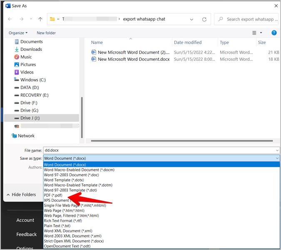The width and height of the screenshot is (281, 250).
Task: Collapse navigation with Hide Folders
Action: pyautogui.click(x=21, y=195)
